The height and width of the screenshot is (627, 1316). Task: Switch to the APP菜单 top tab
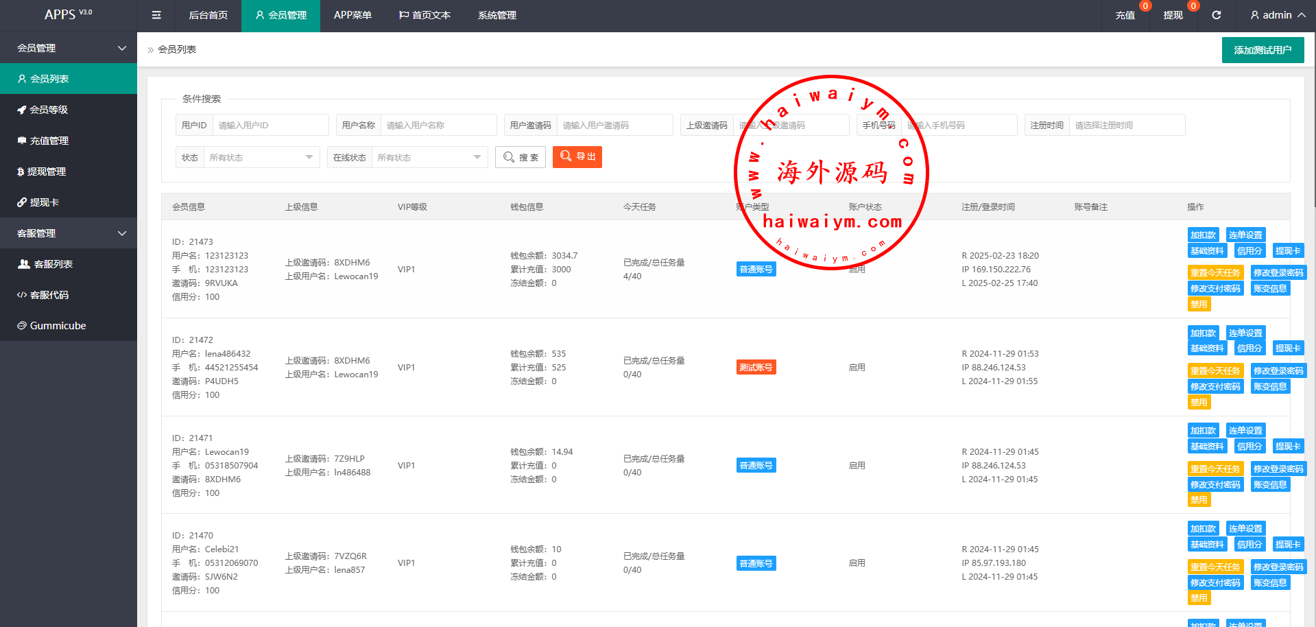352,15
